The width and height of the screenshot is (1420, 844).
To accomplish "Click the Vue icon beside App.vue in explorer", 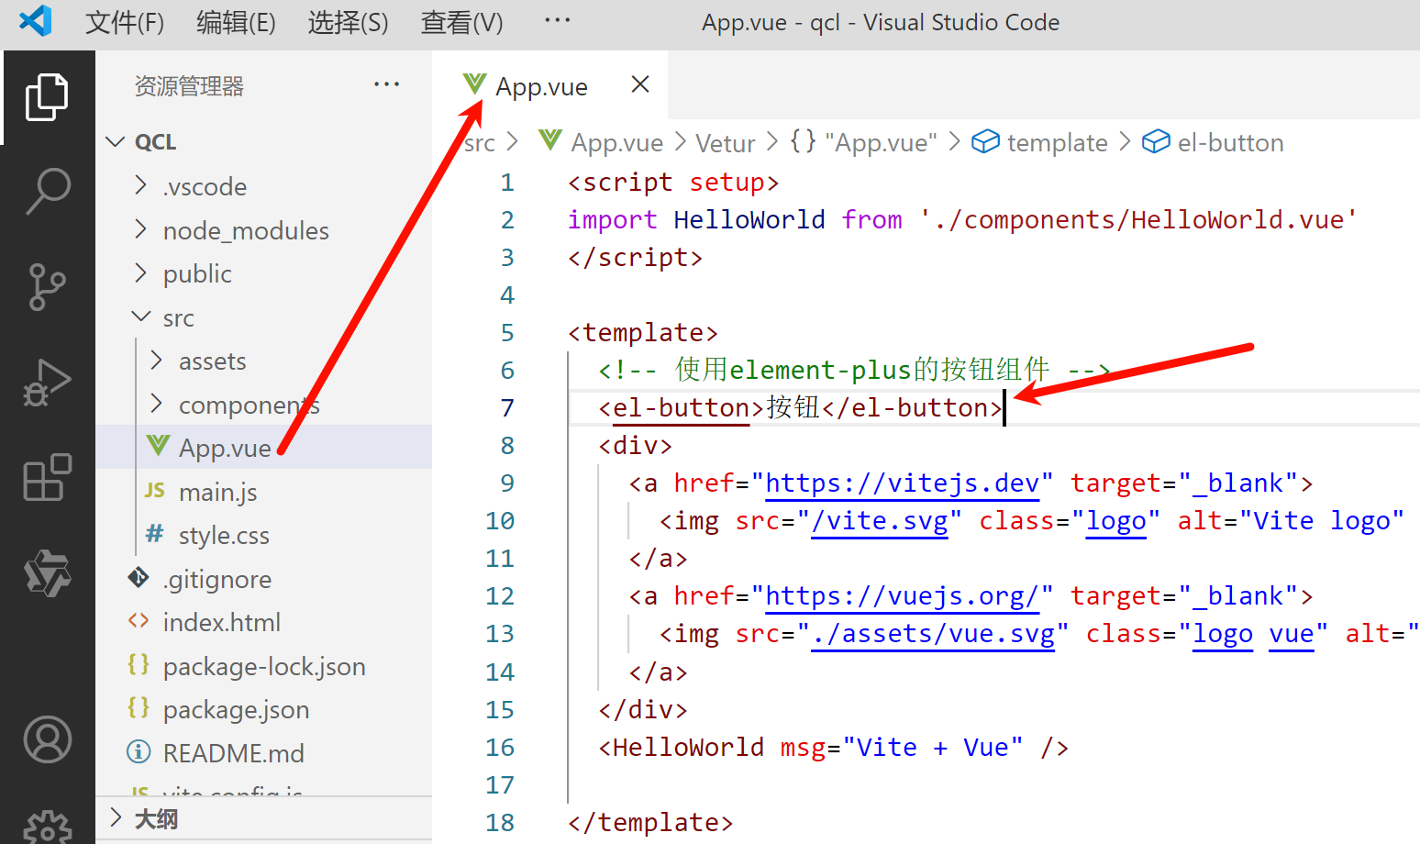I will coord(158,446).
